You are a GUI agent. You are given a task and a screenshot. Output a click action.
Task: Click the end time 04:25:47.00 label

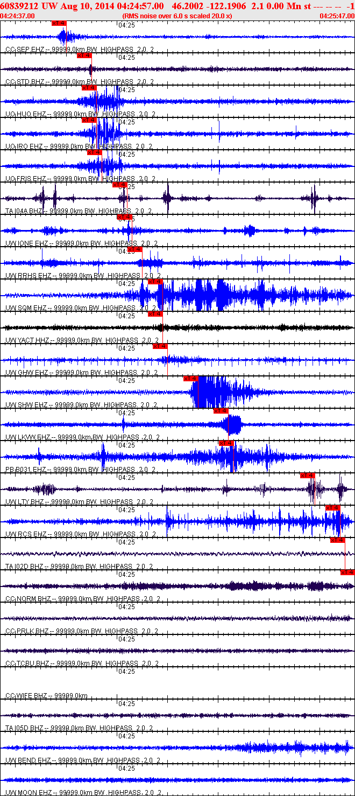pyautogui.click(x=337, y=16)
